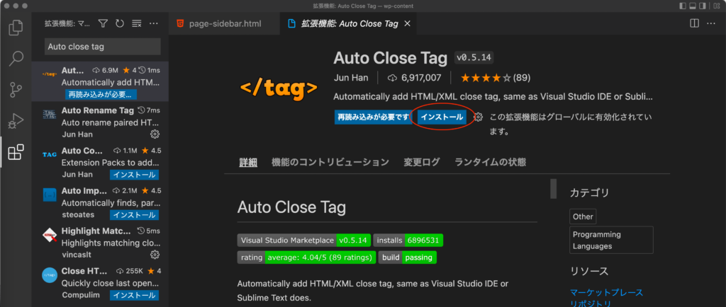This screenshot has height=307, width=726.
Task: Open extensions view more actions menu
Action: click(154, 23)
